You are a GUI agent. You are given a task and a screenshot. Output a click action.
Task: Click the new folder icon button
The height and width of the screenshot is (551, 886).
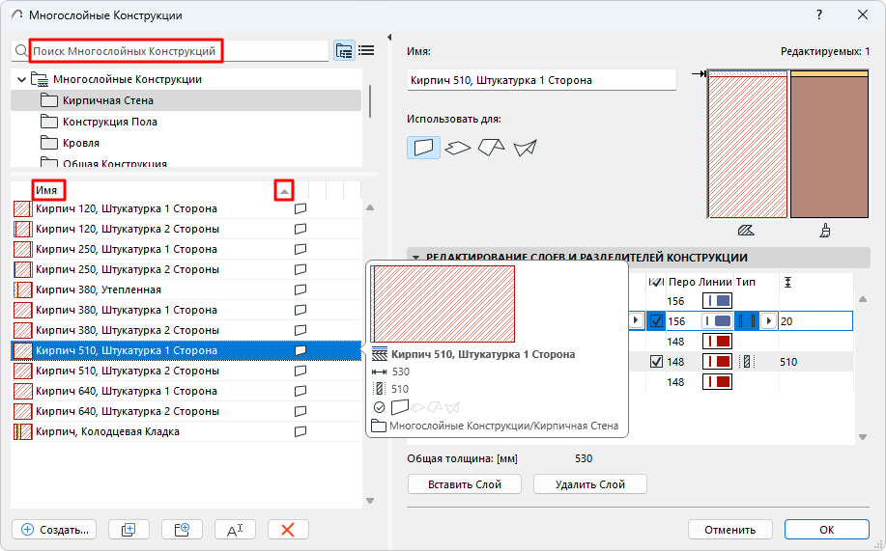[x=182, y=530]
